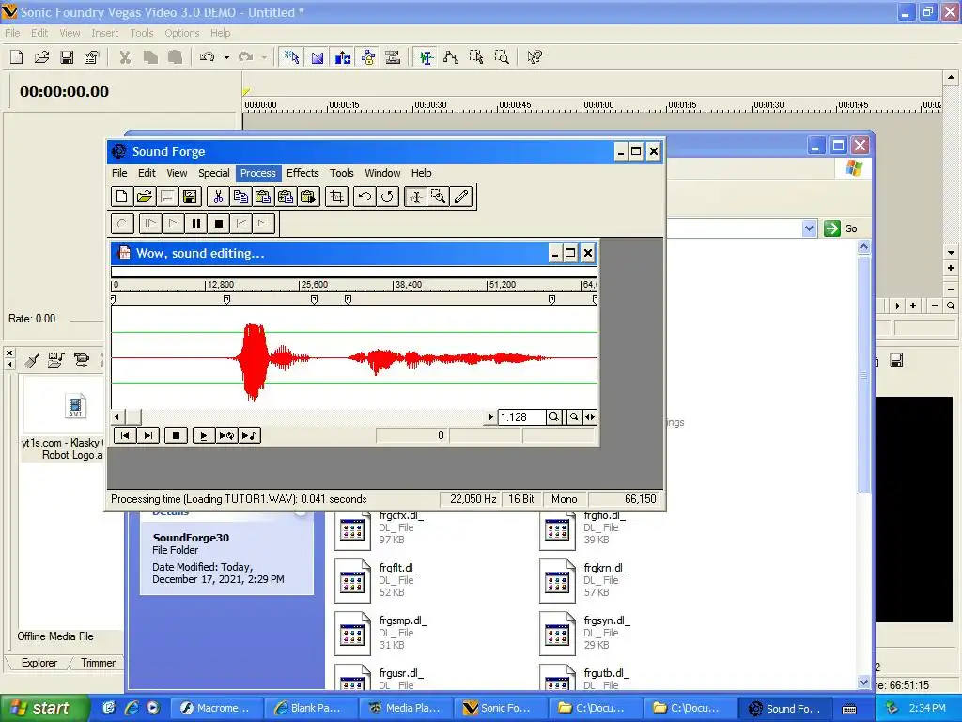This screenshot has height=722, width=962.
Task: Click Undo icon in Vegas toolbar
Action: pyautogui.click(x=208, y=57)
